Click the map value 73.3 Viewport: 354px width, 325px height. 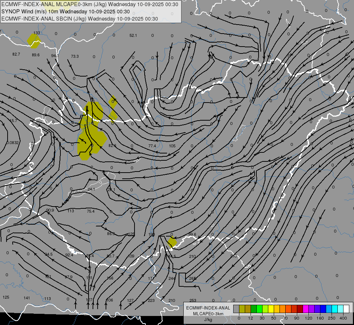(x=75, y=56)
